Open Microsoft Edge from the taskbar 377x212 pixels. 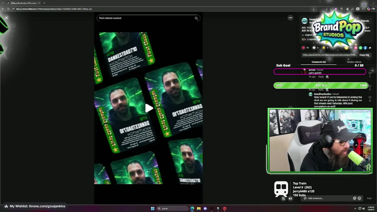(192, 208)
